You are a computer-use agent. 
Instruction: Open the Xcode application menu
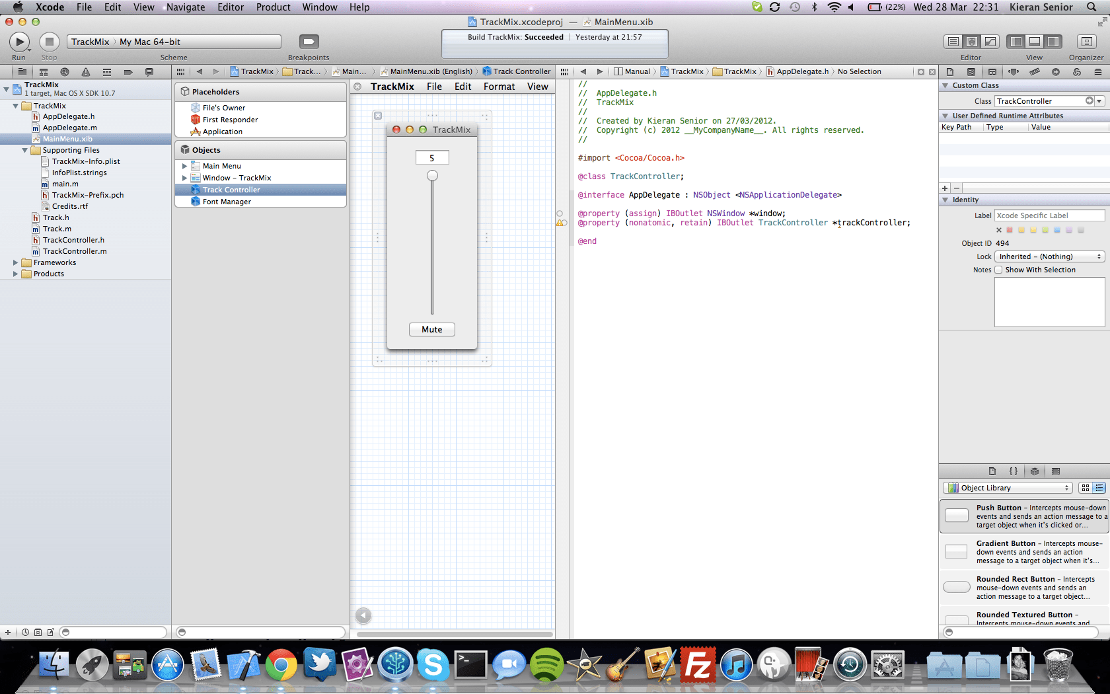[50, 7]
